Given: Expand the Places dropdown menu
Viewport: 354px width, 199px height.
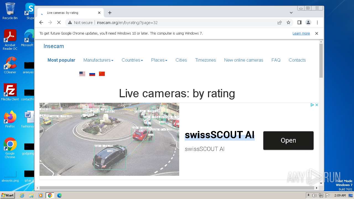Looking at the screenshot, I should tap(159, 60).
